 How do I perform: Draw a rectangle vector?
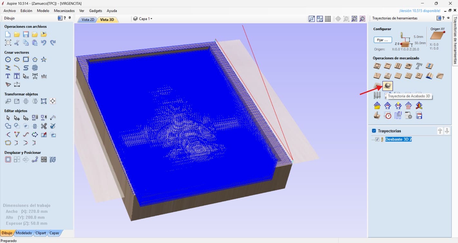pos(26,59)
